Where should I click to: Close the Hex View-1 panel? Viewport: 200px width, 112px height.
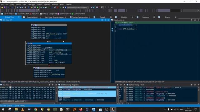(x=56, y=85)
